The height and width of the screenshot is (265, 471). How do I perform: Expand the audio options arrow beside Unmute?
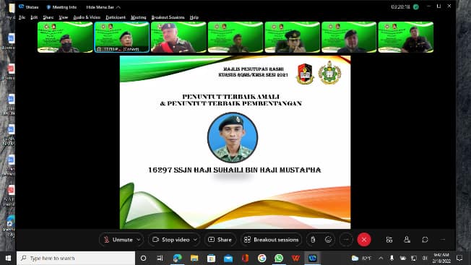(x=139, y=240)
